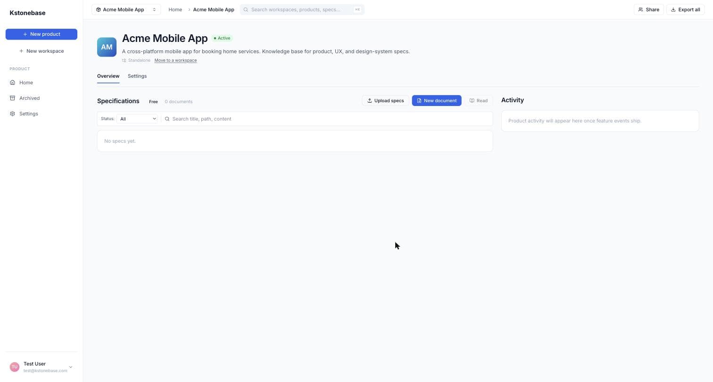Image resolution: width=713 pixels, height=382 pixels.
Task: Open the Acme Mobile App product switcher
Action: [126, 9]
